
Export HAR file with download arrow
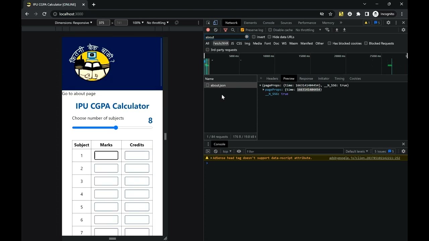click(x=344, y=30)
